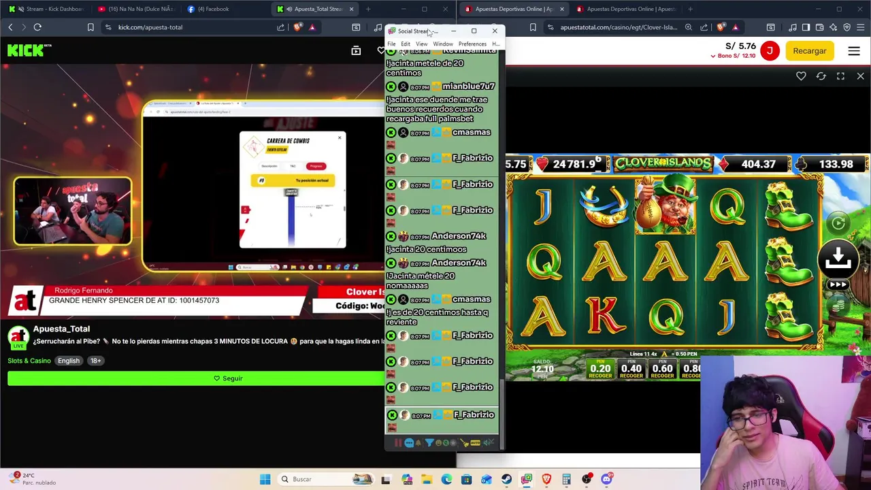Image resolution: width=871 pixels, height=490 pixels.
Task: Enter fullscreen for the Clover Islands game
Action: (840, 76)
